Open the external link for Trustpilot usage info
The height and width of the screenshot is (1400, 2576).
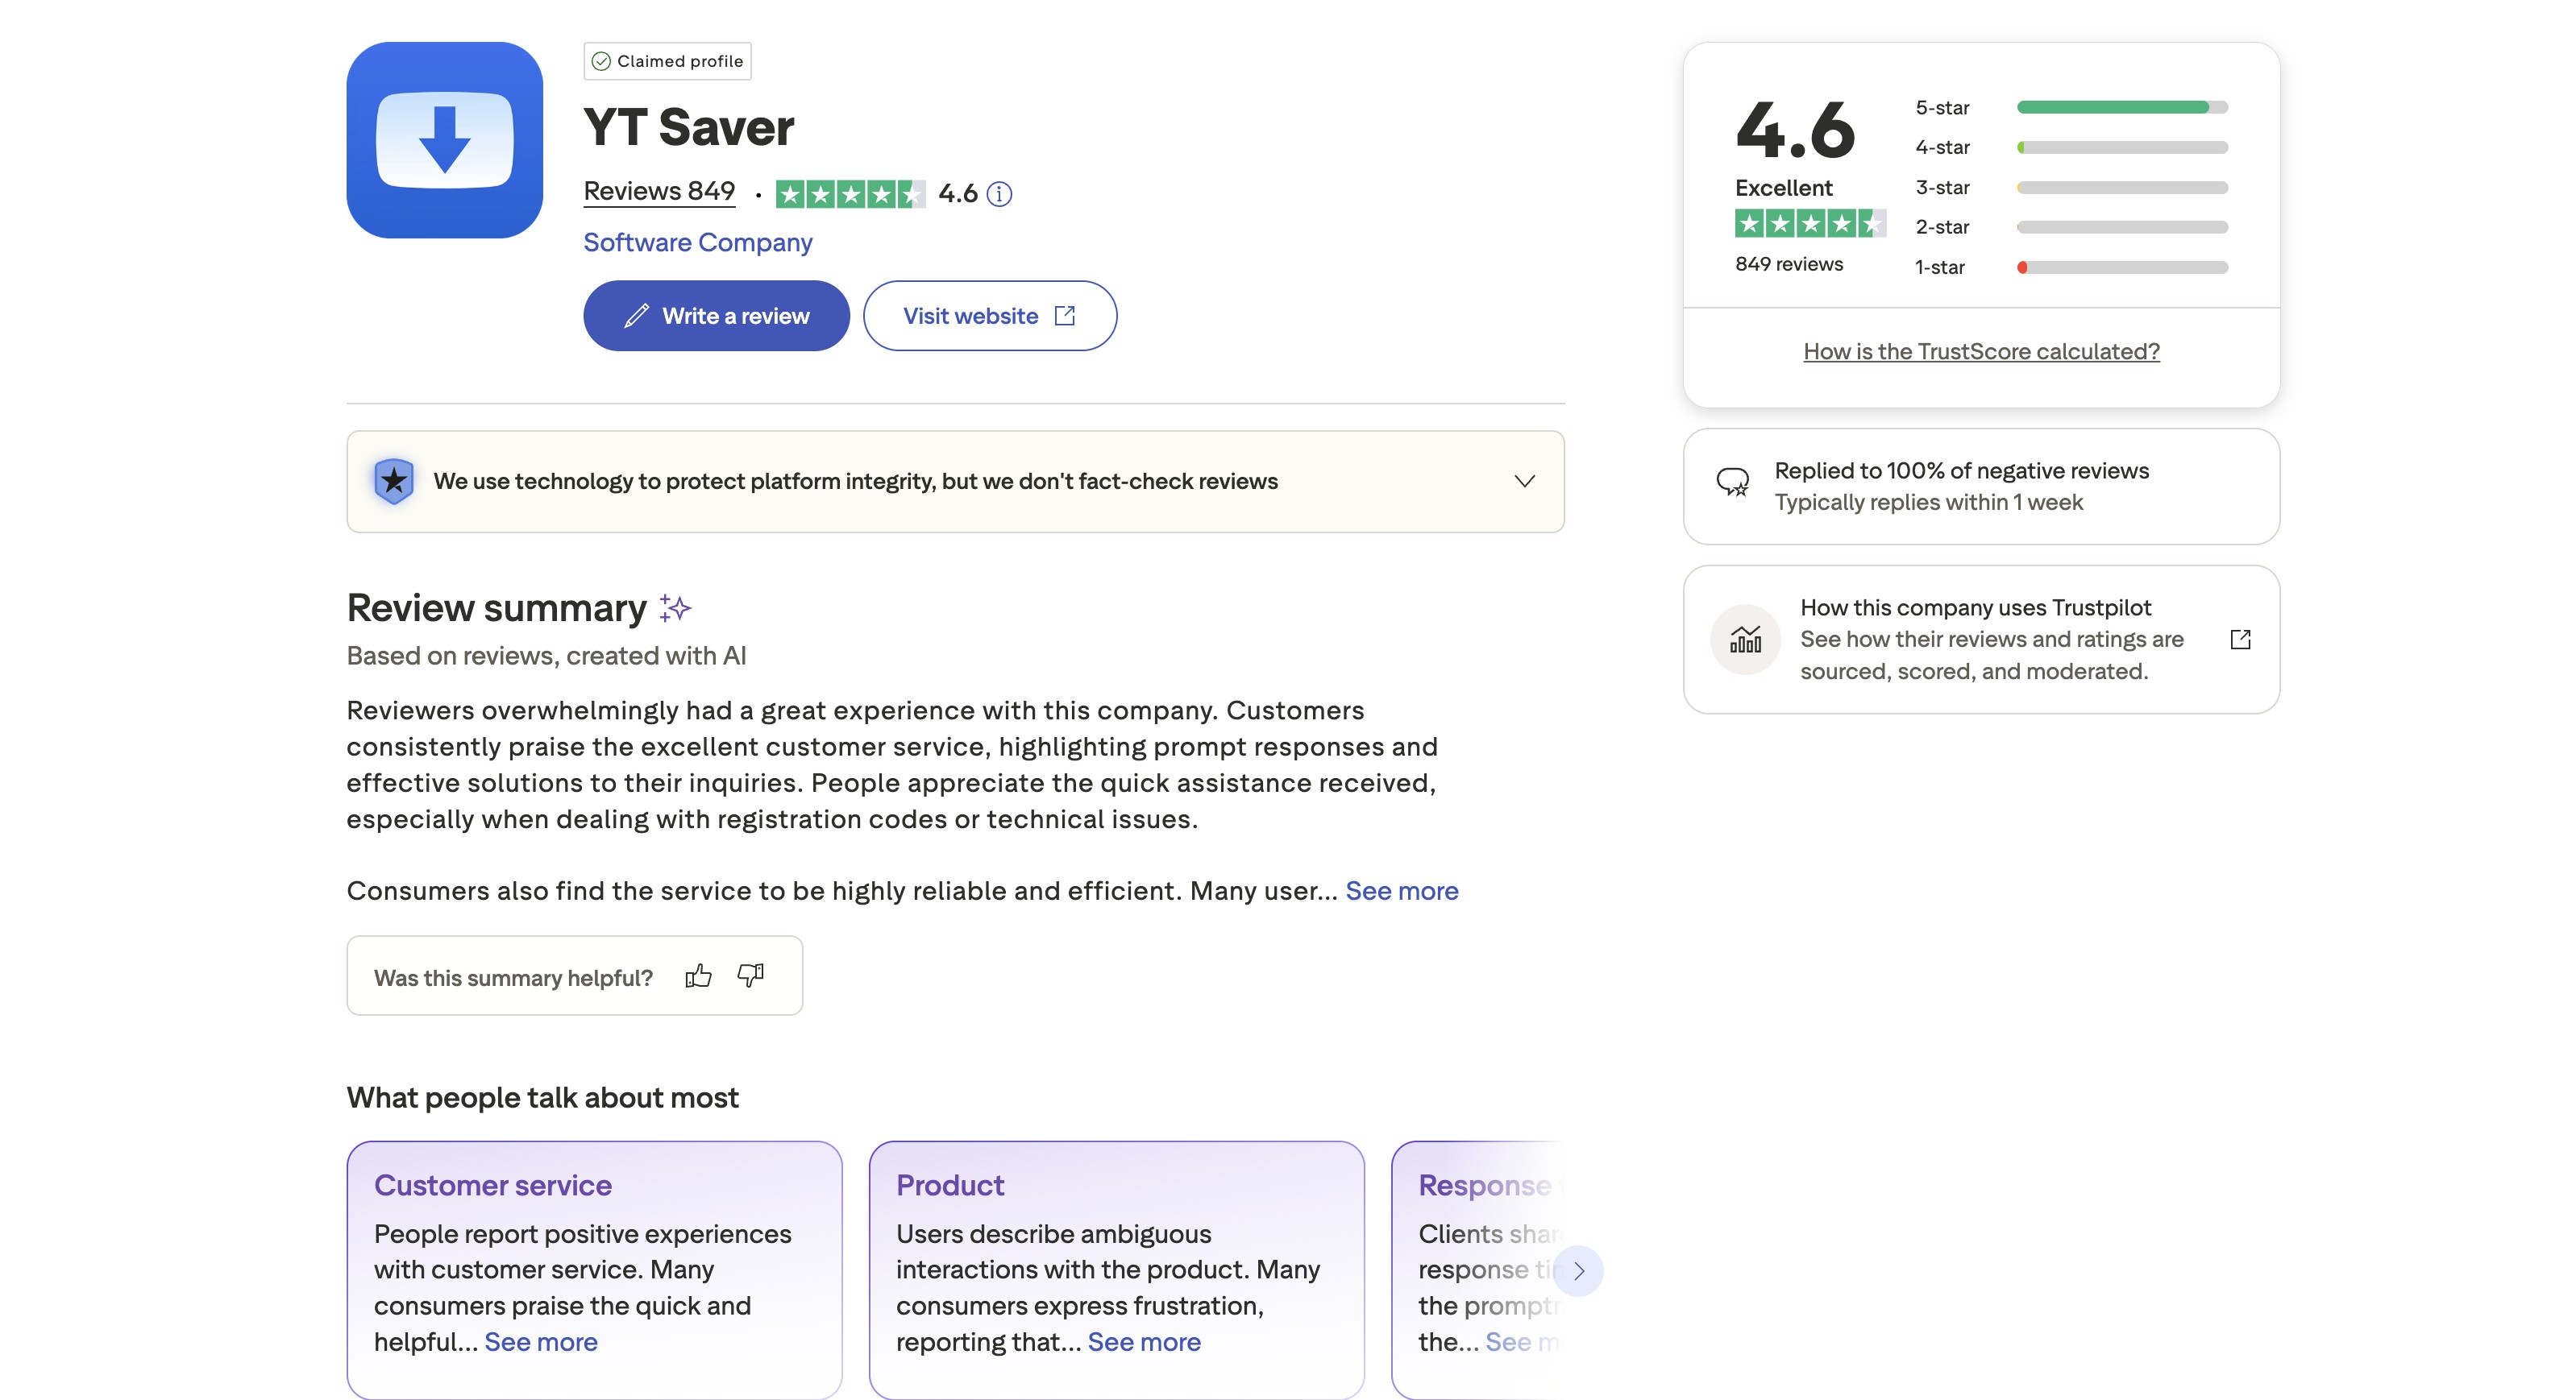pyautogui.click(x=2241, y=639)
